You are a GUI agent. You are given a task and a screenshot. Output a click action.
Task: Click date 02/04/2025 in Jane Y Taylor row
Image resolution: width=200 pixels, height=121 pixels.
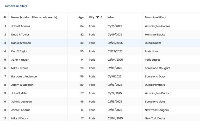coord(115,60)
